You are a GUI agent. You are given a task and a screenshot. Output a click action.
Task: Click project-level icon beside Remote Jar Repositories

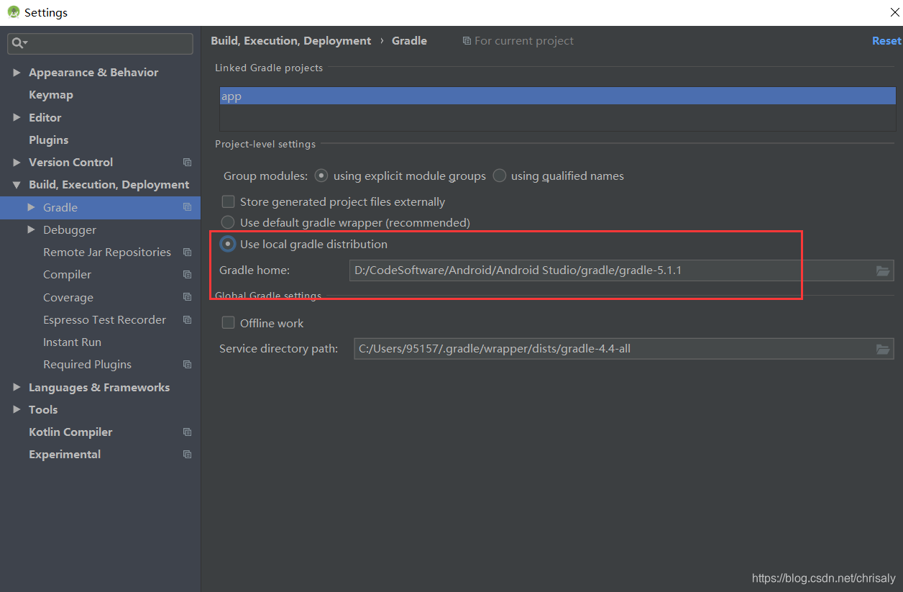[187, 252]
